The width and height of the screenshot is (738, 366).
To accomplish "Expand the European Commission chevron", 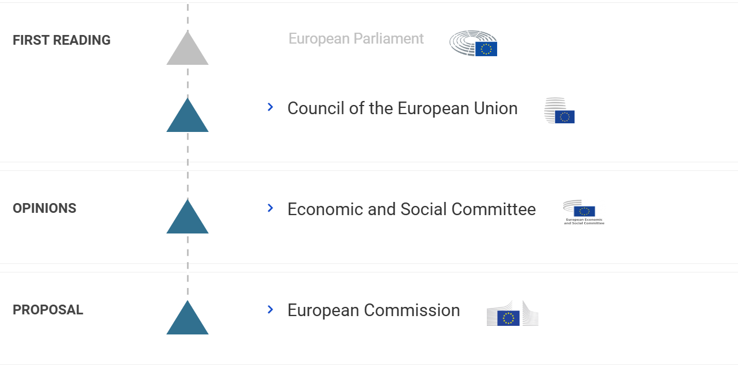I will (270, 310).
